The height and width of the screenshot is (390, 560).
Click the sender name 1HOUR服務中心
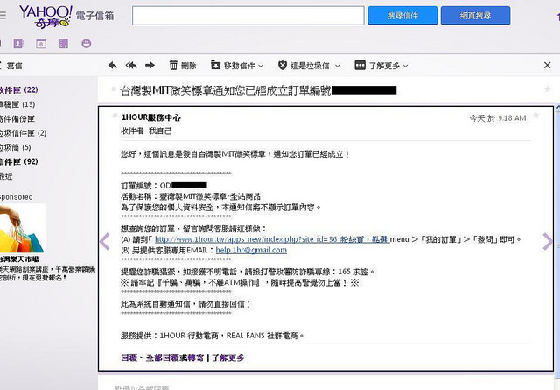tap(151, 117)
